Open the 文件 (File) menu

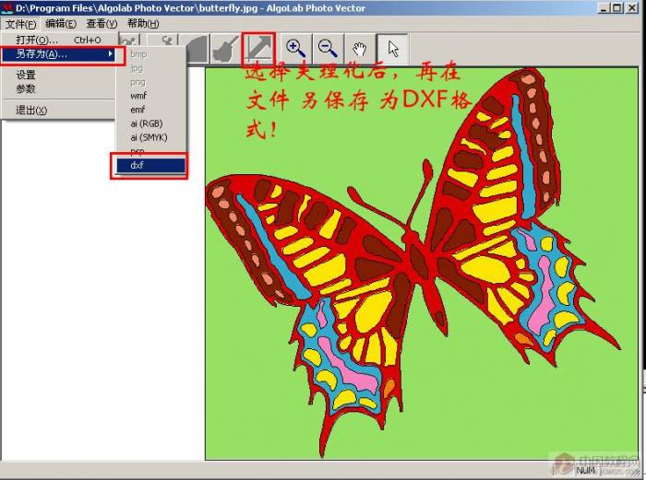click(21, 24)
